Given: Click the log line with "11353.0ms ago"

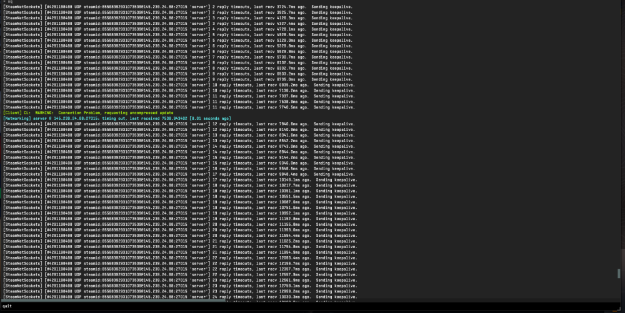Looking at the screenshot, I should click(180, 230).
